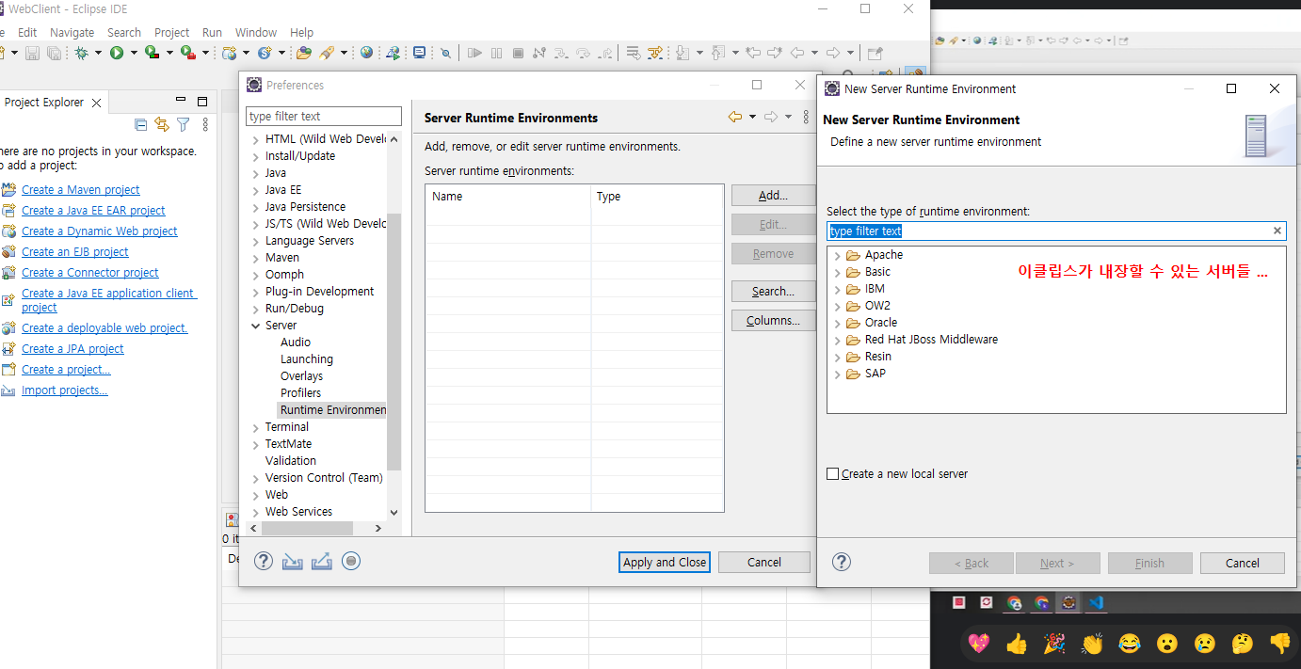Click the help icon in New Server Runtime dialog
Screen dimensions: 1301x669
(842, 562)
